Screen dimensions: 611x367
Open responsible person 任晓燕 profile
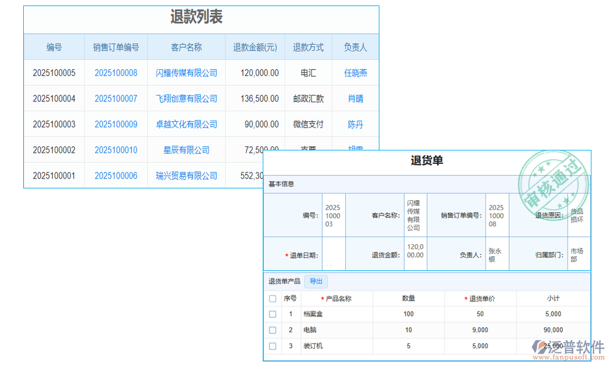(356, 72)
